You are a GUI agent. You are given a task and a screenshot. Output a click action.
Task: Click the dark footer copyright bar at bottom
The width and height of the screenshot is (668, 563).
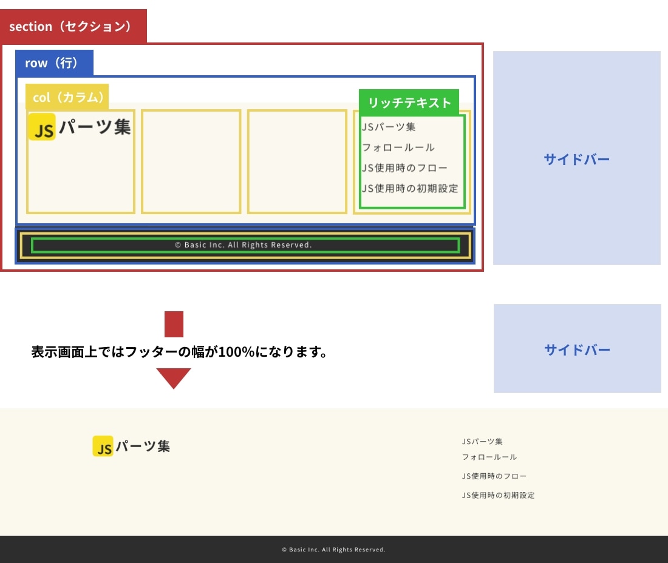click(334, 549)
